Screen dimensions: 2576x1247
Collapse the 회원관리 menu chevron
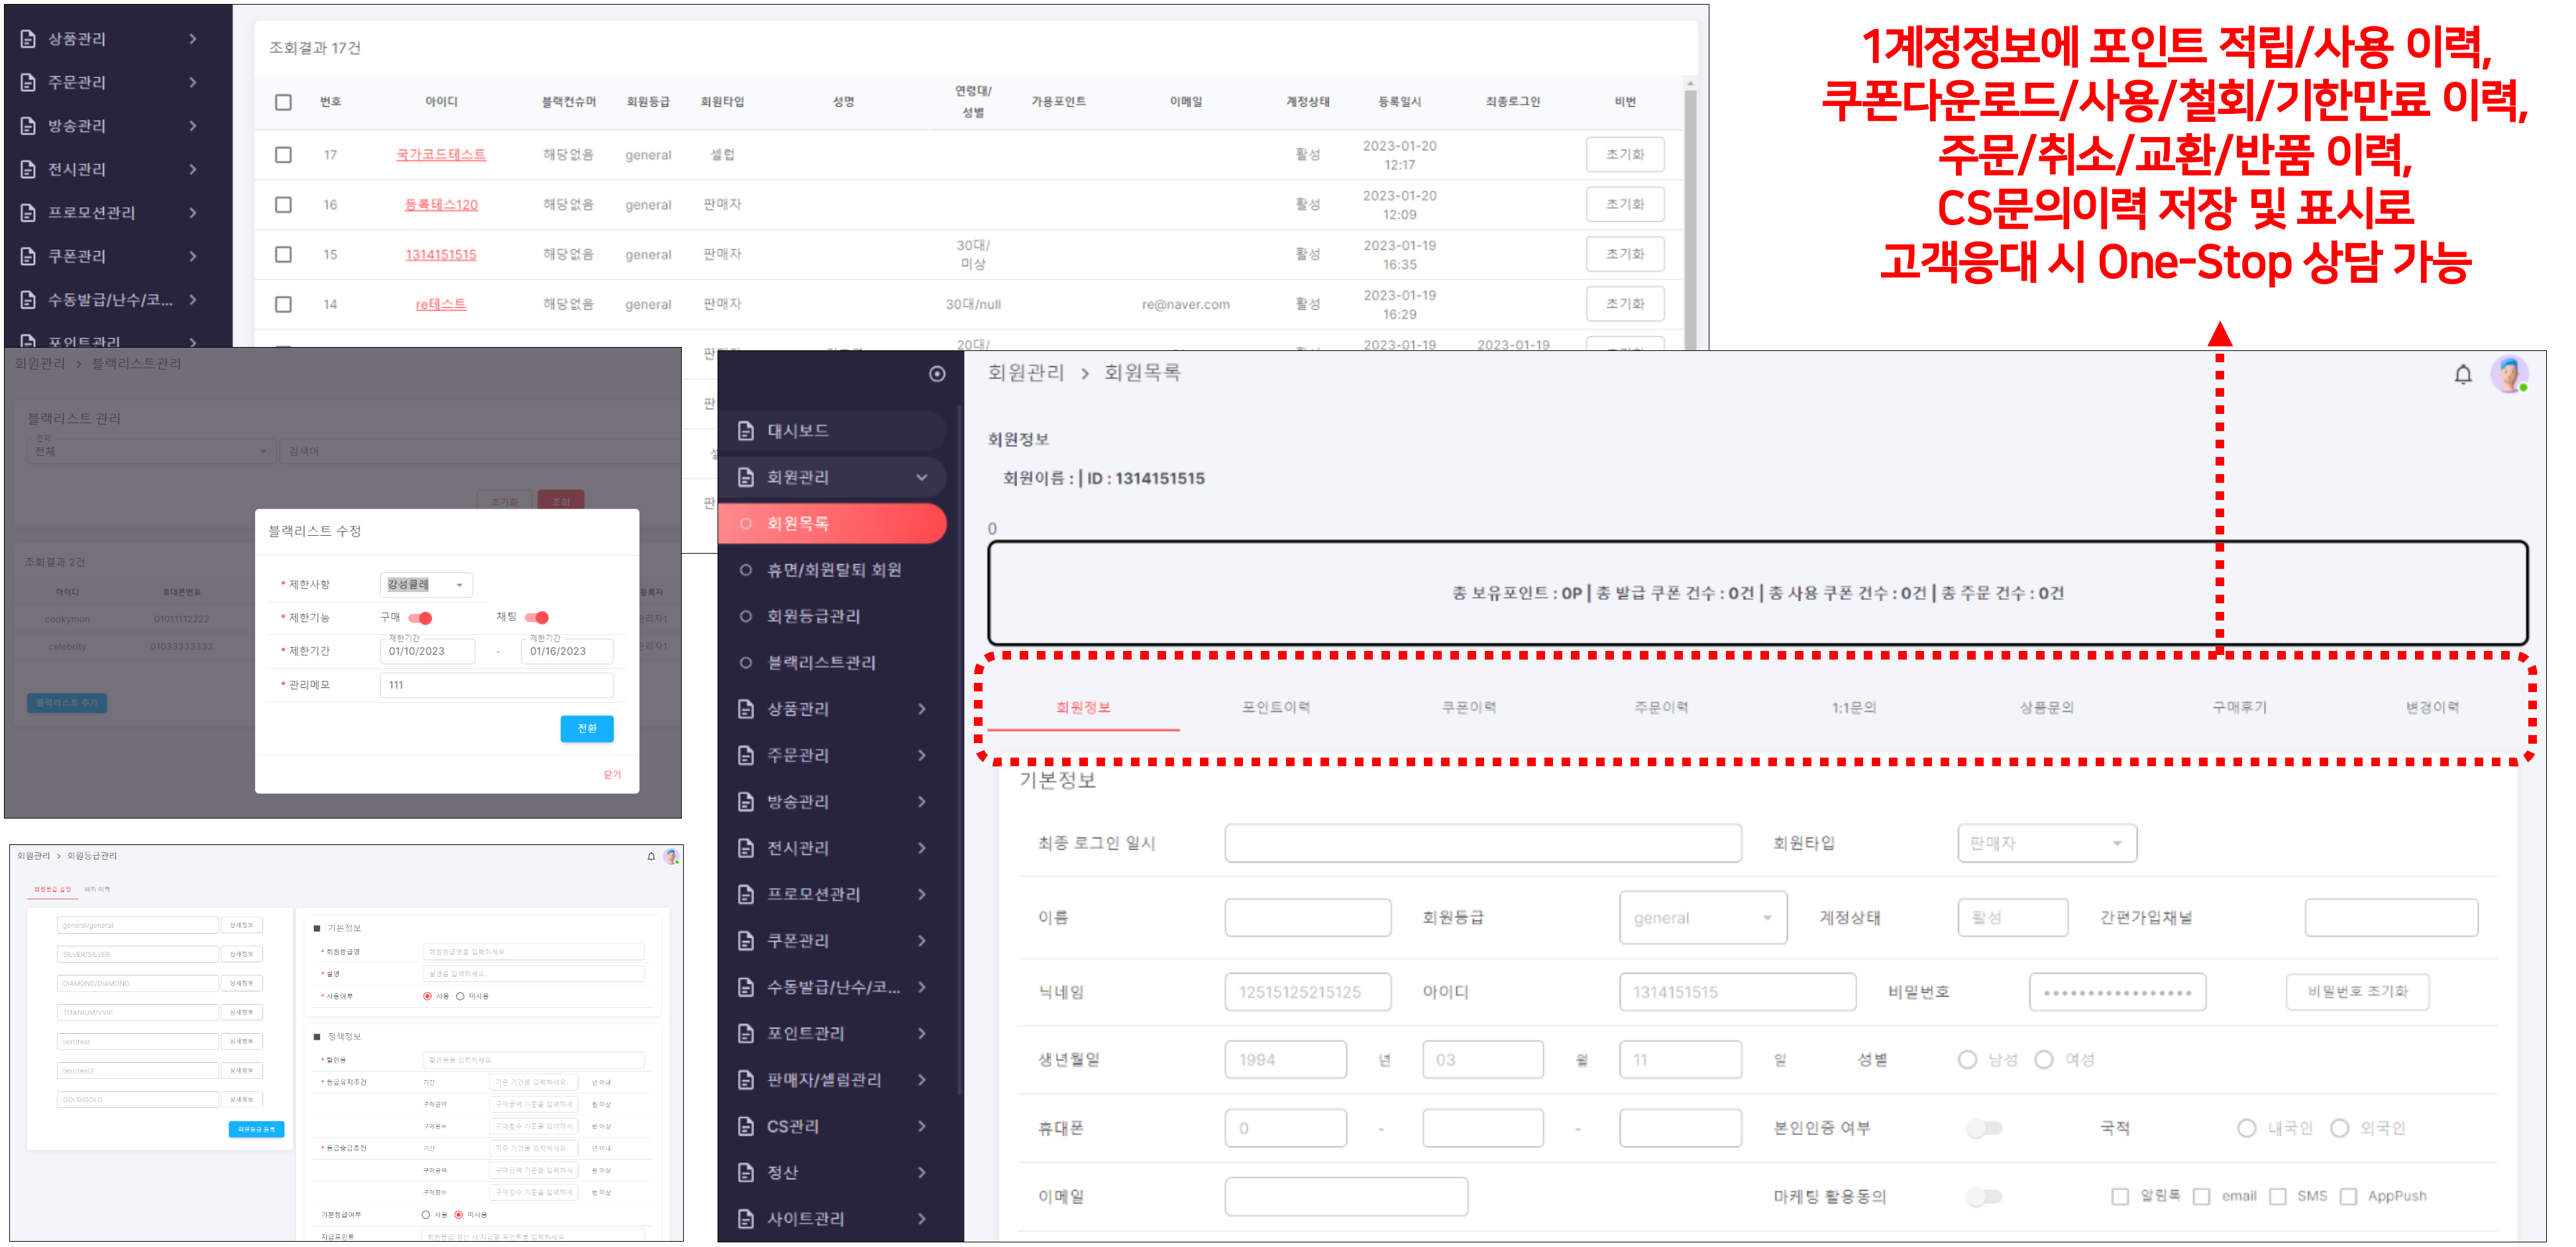922,477
